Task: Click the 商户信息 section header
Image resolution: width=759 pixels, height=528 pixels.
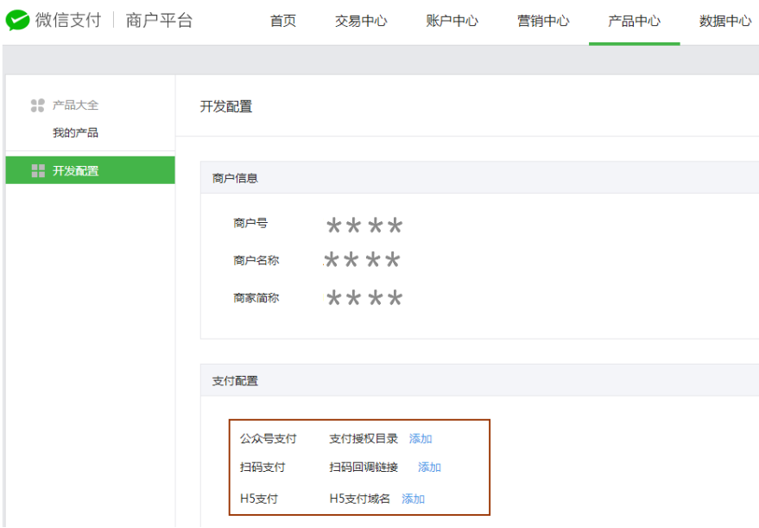Action: pos(235,178)
